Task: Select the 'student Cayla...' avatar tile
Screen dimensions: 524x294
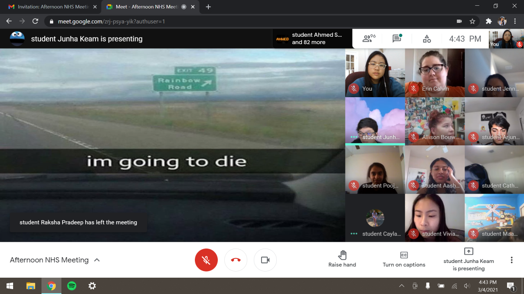Action: 375,218
